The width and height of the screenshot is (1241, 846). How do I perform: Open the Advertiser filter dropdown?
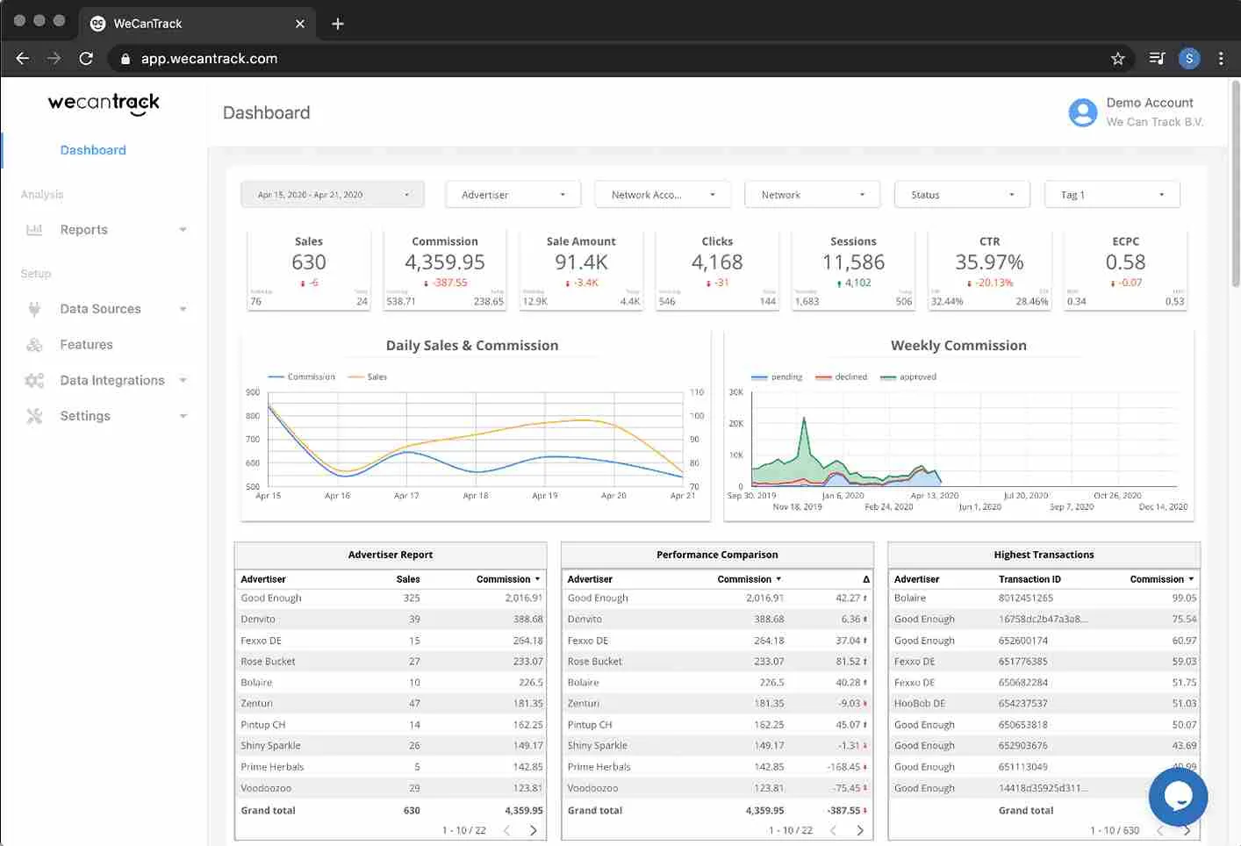(513, 194)
